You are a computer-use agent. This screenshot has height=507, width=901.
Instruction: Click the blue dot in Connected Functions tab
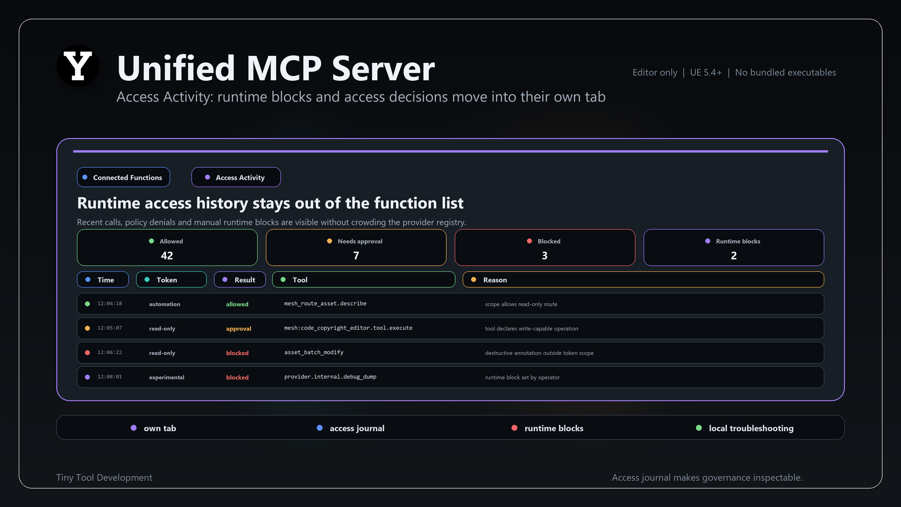point(85,177)
